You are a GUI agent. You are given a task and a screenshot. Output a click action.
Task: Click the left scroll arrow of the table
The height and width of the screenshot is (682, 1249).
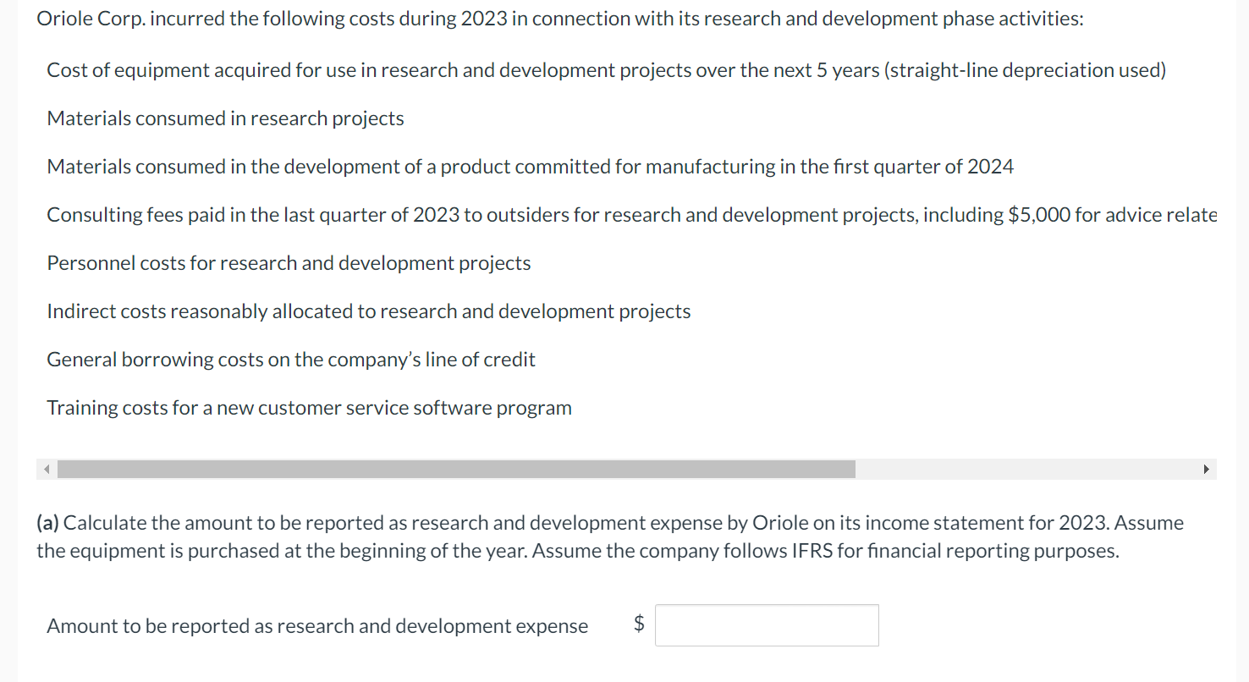click(x=47, y=470)
